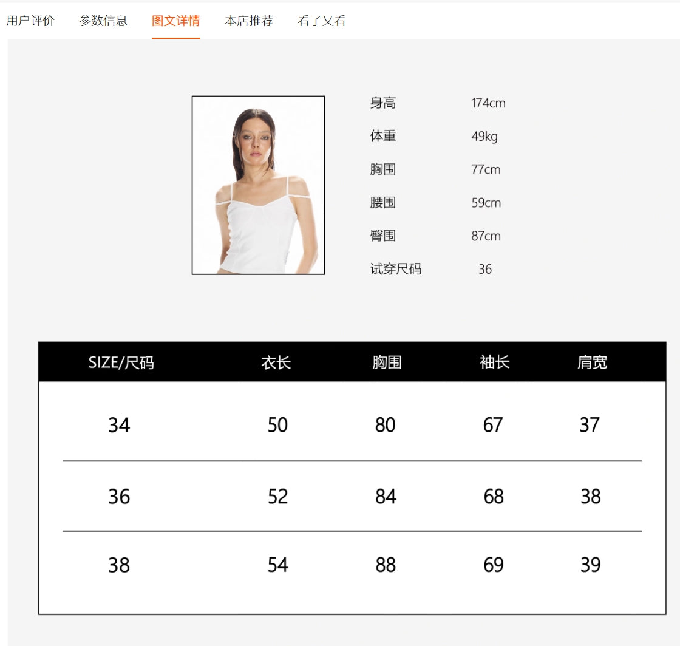This screenshot has height=646, width=680.
Task: Click the SIZE/尺码 column header
Action: [121, 362]
